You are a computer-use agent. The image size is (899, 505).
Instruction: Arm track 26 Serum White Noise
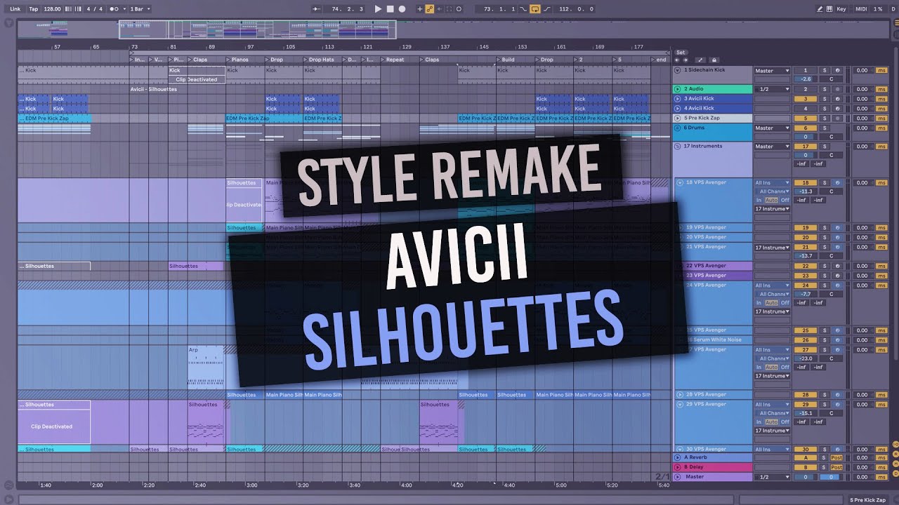(x=837, y=340)
